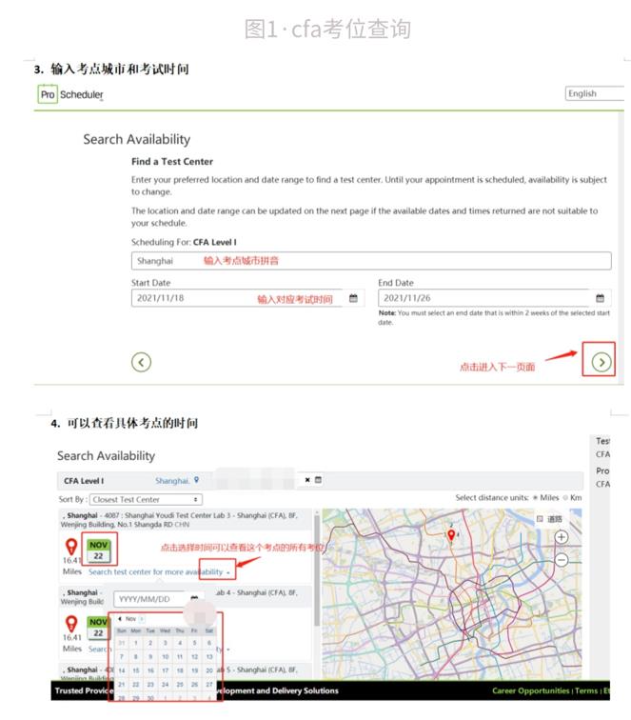Select the NOV 22 date tile
Screen dimensions: 631x720
(98, 550)
